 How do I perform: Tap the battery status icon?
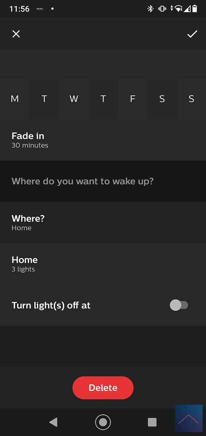tap(195, 9)
